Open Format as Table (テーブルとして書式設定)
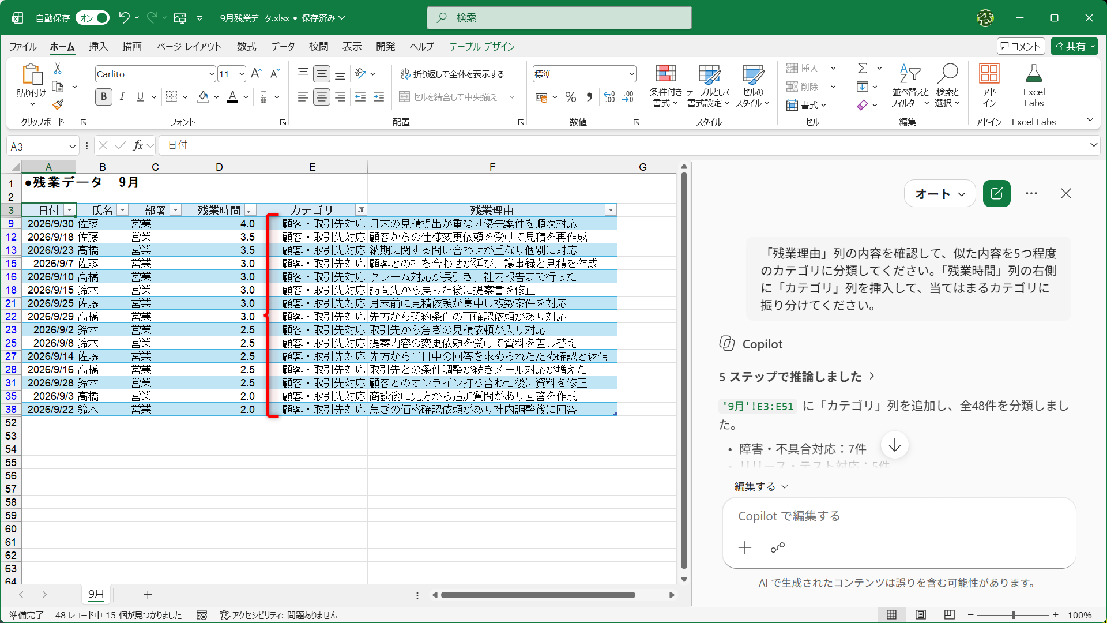 pos(709,85)
